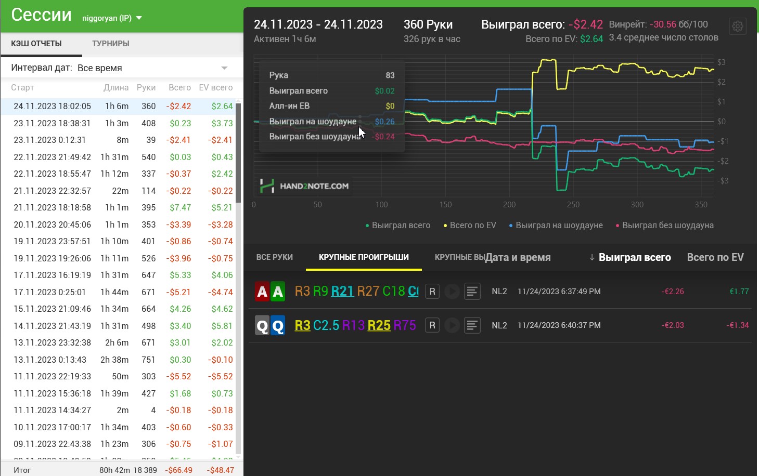Click the scroll up arrow of sessions list

(239, 100)
